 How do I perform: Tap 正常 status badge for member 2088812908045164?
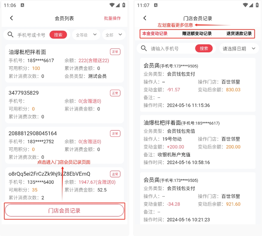pos(115,133)
